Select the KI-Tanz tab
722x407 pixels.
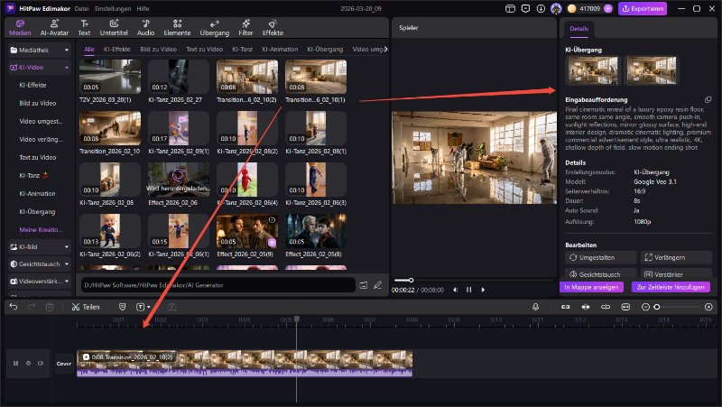pyautogui.click(x=242, y=49)
